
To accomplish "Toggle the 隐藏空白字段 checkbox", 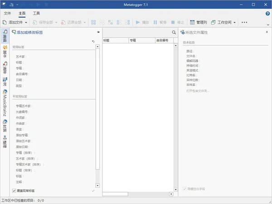I will [x=185, y=189].
